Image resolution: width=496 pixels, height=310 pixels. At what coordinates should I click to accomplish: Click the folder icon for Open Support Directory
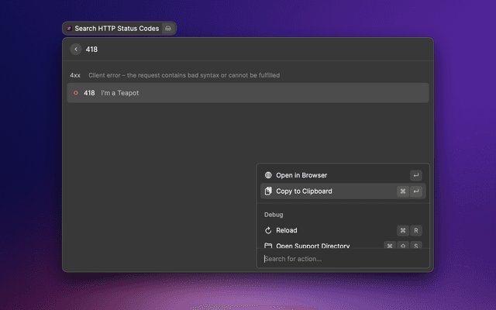268,246
